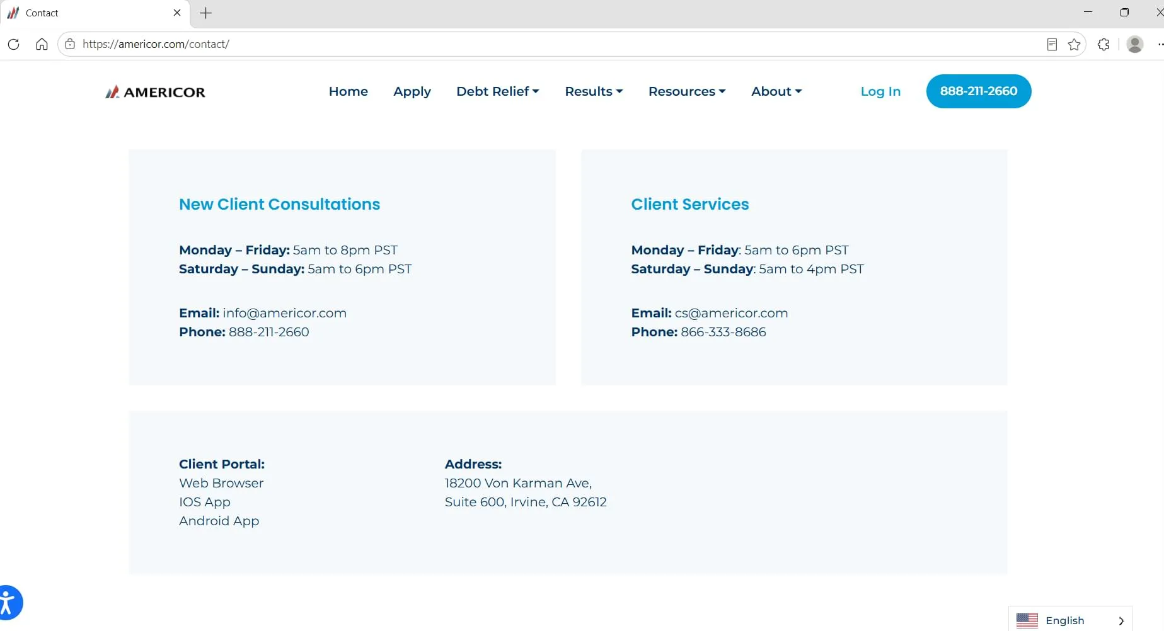Expand the Results dropdown menu
The image size is (1164, 631).
(594, 91)
